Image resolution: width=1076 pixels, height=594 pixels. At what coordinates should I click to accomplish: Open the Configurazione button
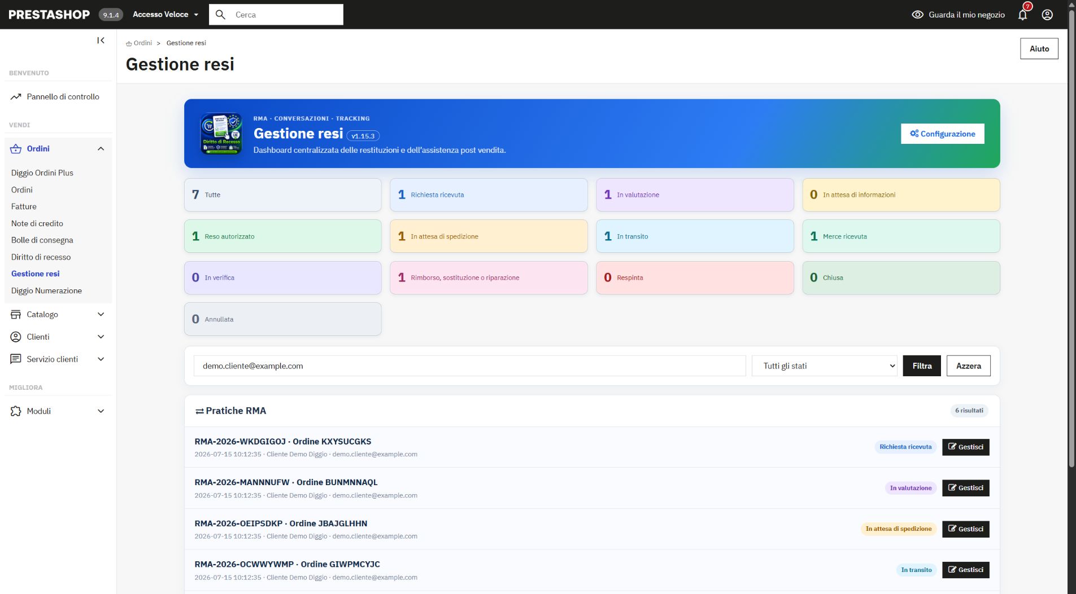coord(942,134)
